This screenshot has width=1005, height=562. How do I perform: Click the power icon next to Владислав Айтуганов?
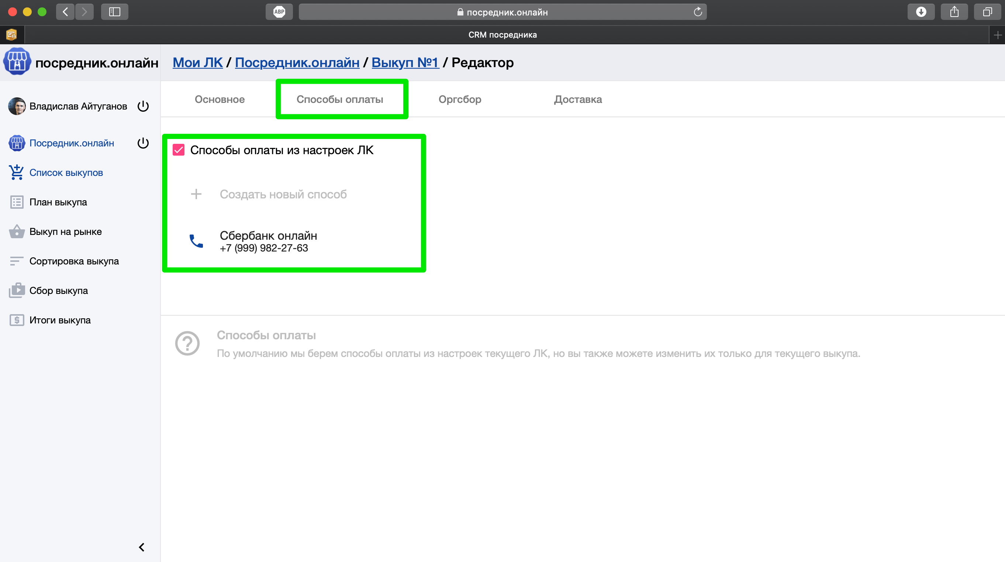click(143, 106)
